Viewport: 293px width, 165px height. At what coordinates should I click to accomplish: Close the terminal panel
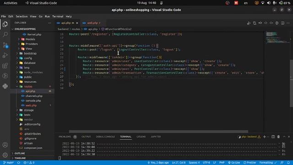(x=289, y=137)
